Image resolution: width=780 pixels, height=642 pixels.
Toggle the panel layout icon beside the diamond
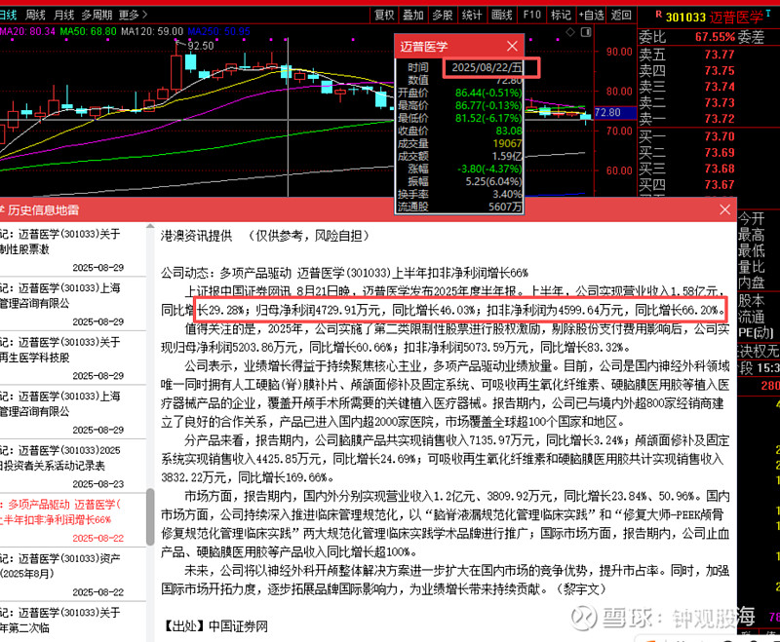pos(586,32)
